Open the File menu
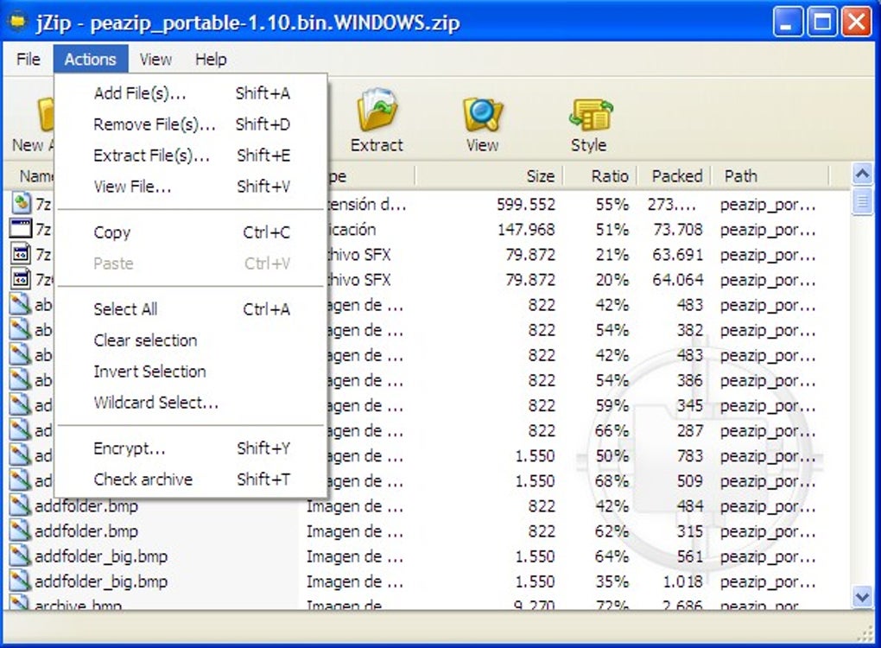The image size is (881, 648). pos(29,59)
